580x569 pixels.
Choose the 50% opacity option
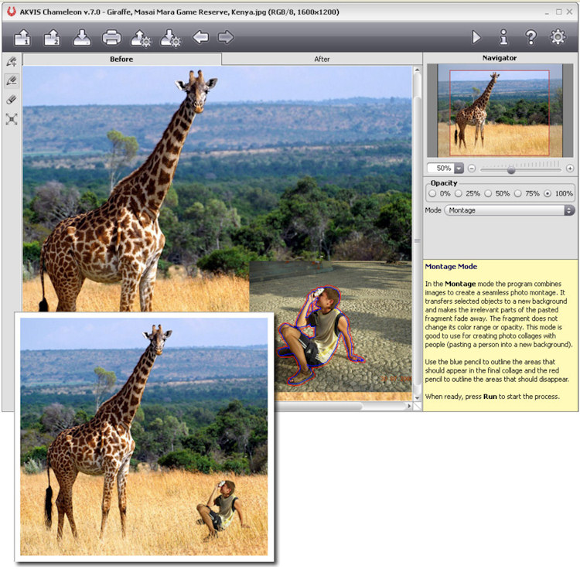coord(489,193)
